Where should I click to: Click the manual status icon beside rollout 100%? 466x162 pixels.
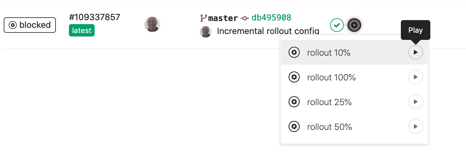pos(294,77)
